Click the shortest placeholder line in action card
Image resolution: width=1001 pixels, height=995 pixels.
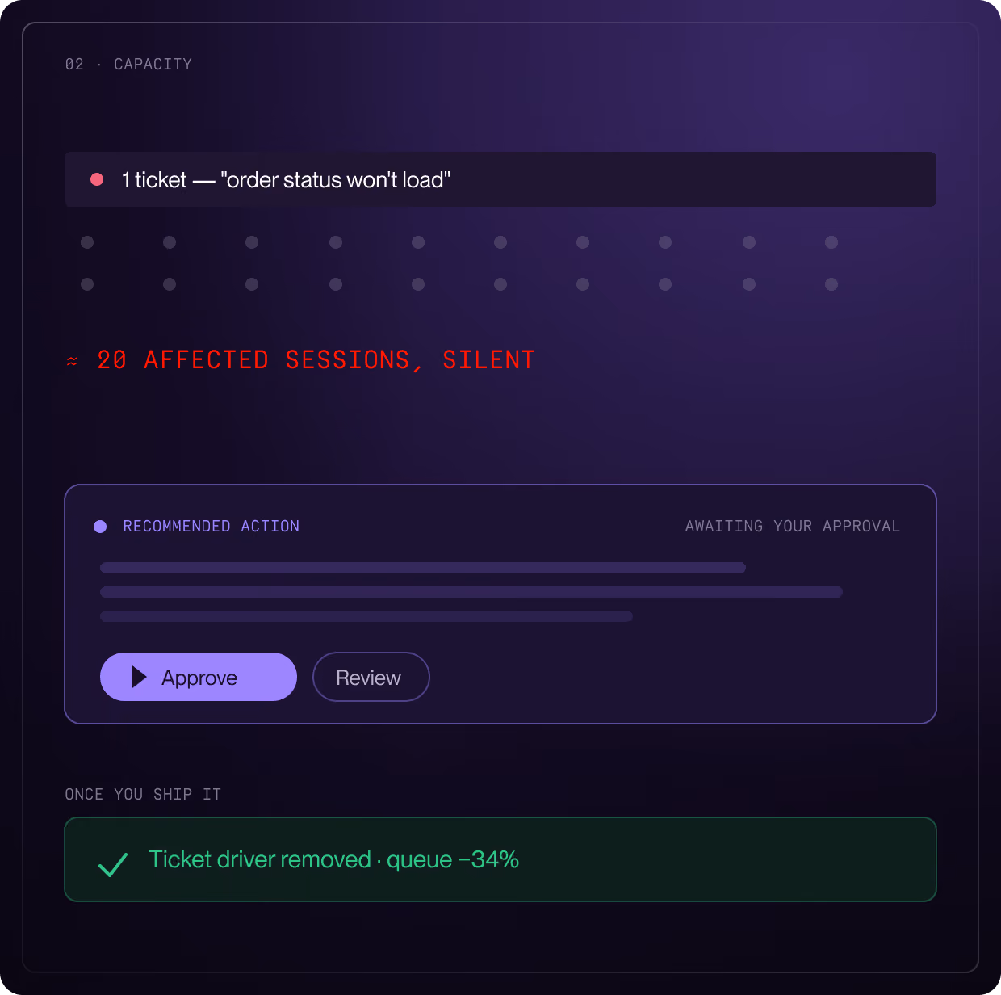[366, 616]
